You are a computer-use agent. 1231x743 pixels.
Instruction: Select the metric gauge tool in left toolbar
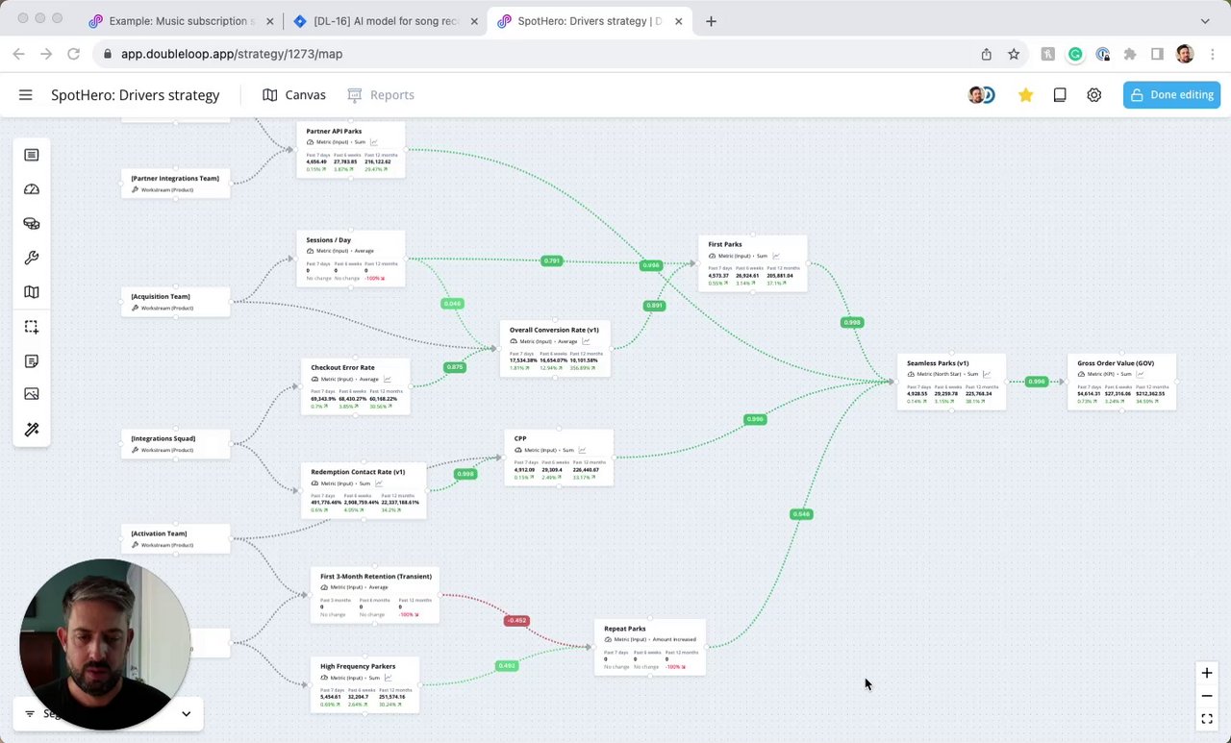coord(32,189)
